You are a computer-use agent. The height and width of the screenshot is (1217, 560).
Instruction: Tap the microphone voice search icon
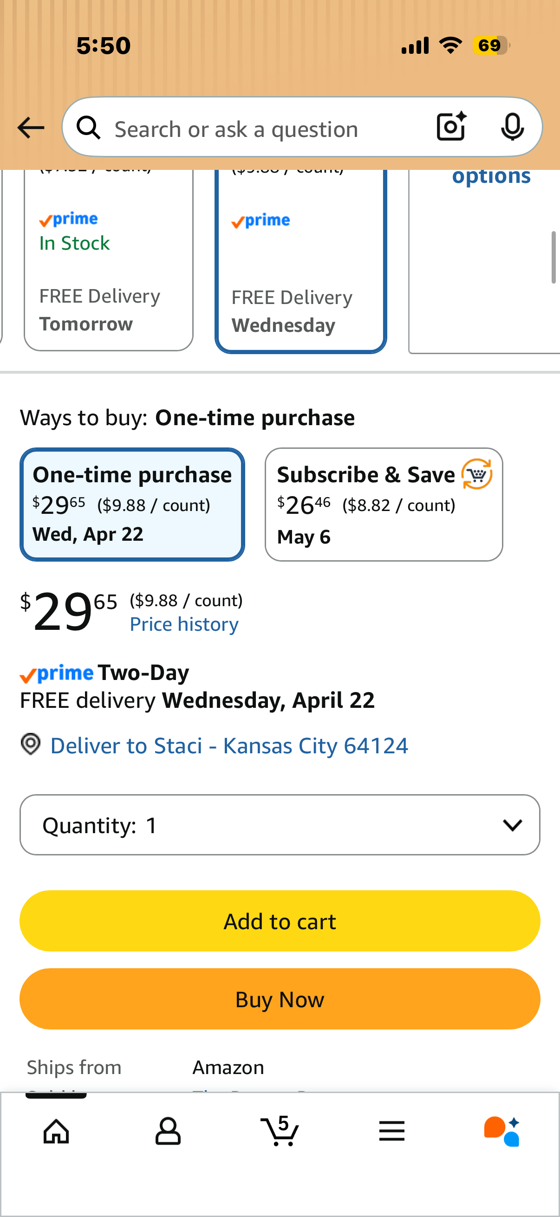point(512,127)
